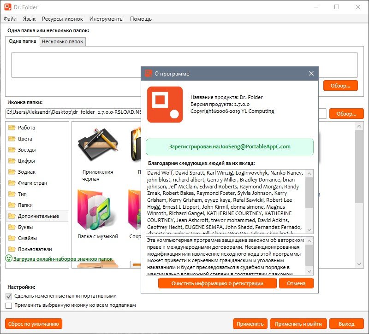This screenshot has height=334, width=369.
Task: Click the Версия продукта: 2.7.0.0 text
Action: [220, 104]
